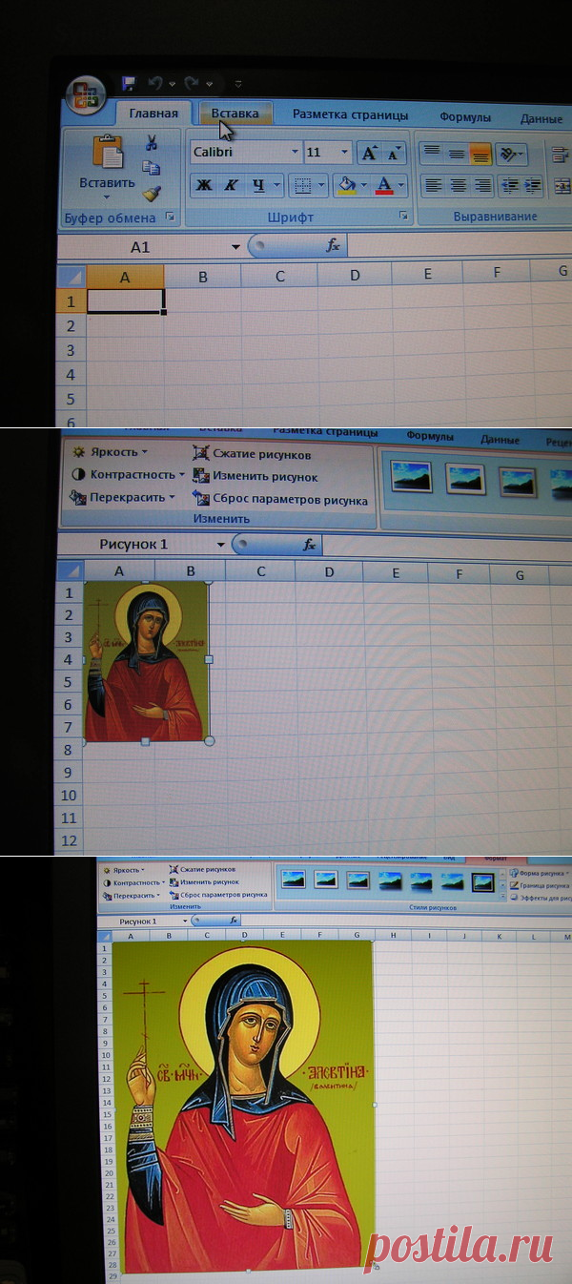Open the Буфер обмена group dialog launcher
This screenshot has width=572, height=1284.
[171, 217]
